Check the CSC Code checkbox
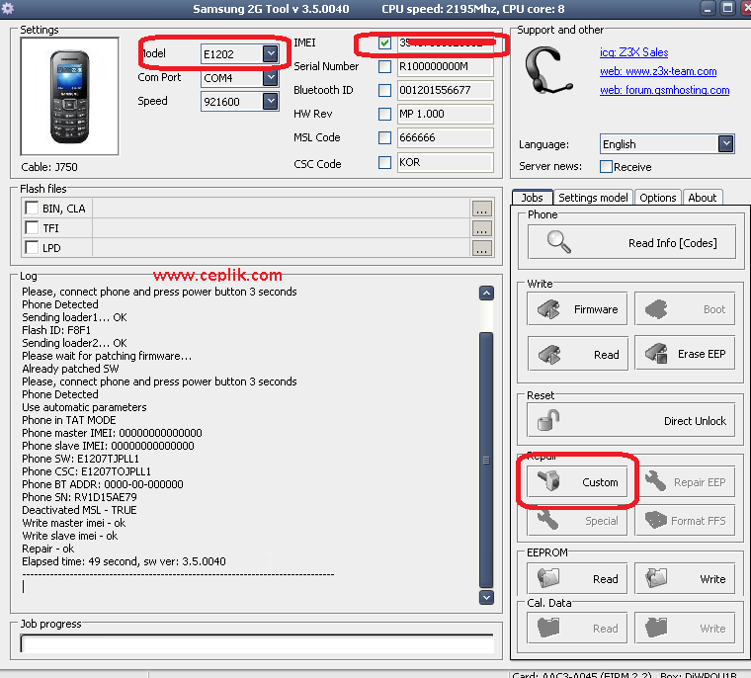The height and width of the screenshot is (678, 751). pyautogui.click(x=384, y=162)
